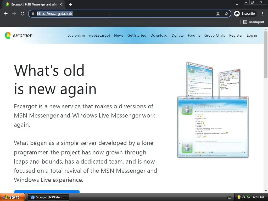The width and height of the screenshot is (268, 201).
Task: Click the Messenger screenshots image
Action: pyautogui.click(x=213, y=110)
